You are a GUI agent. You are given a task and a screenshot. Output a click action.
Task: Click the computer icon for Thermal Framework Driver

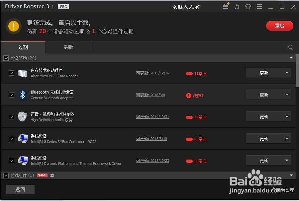(x=23, y=160)
